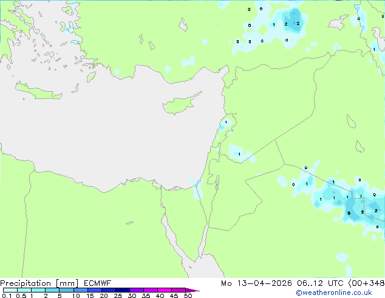Screen dimensions: 385x298
Task: Click the 1–2 mm legend swatch
Action: pos(38,290)
